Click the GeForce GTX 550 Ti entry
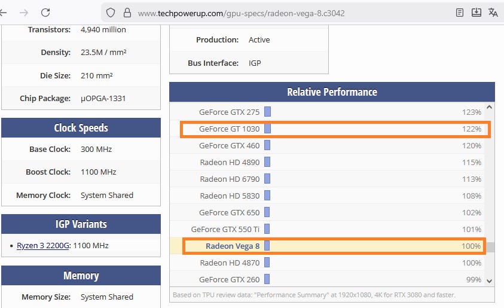Image resolution: width=504 pixels, height=308 pixels. (x=225, y=229)
